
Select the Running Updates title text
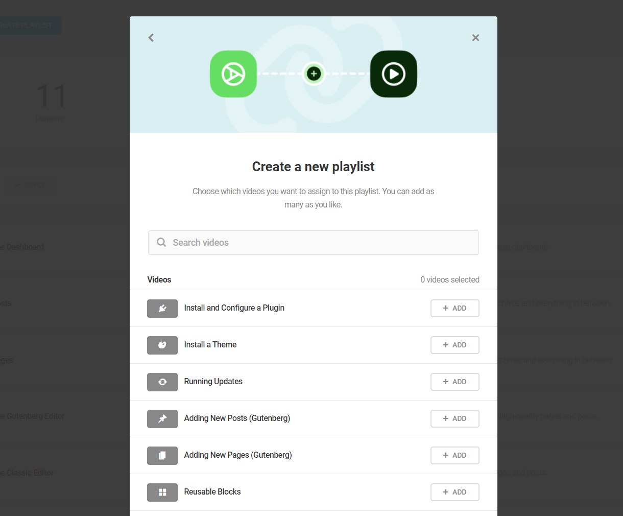[213, 381]
